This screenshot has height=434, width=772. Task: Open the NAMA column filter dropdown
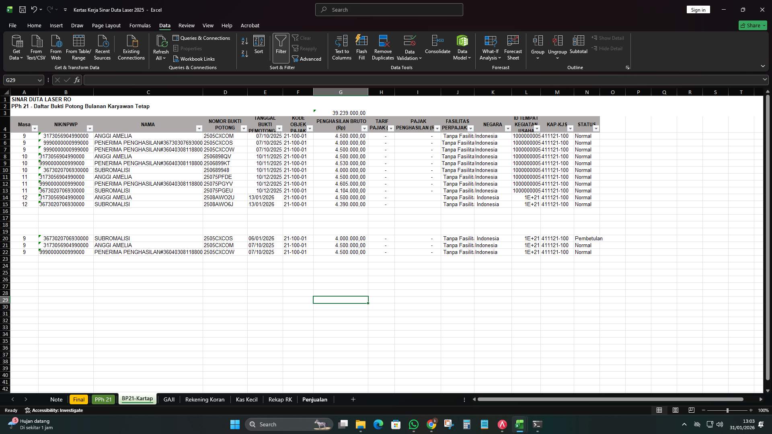pyautogui.click(x=199, y=129)
